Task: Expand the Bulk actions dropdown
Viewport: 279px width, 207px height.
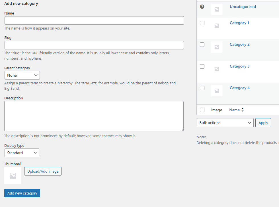Action: 225,123
